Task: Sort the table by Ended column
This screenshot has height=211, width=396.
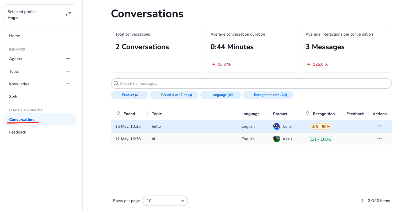Action: tap(118, 114)
